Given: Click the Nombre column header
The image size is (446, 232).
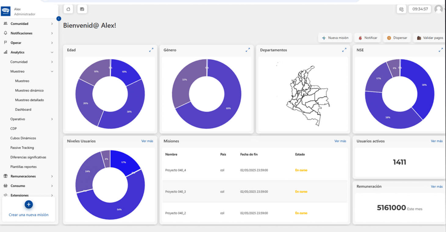Looking at the screenshot, I should coord(171,154).
